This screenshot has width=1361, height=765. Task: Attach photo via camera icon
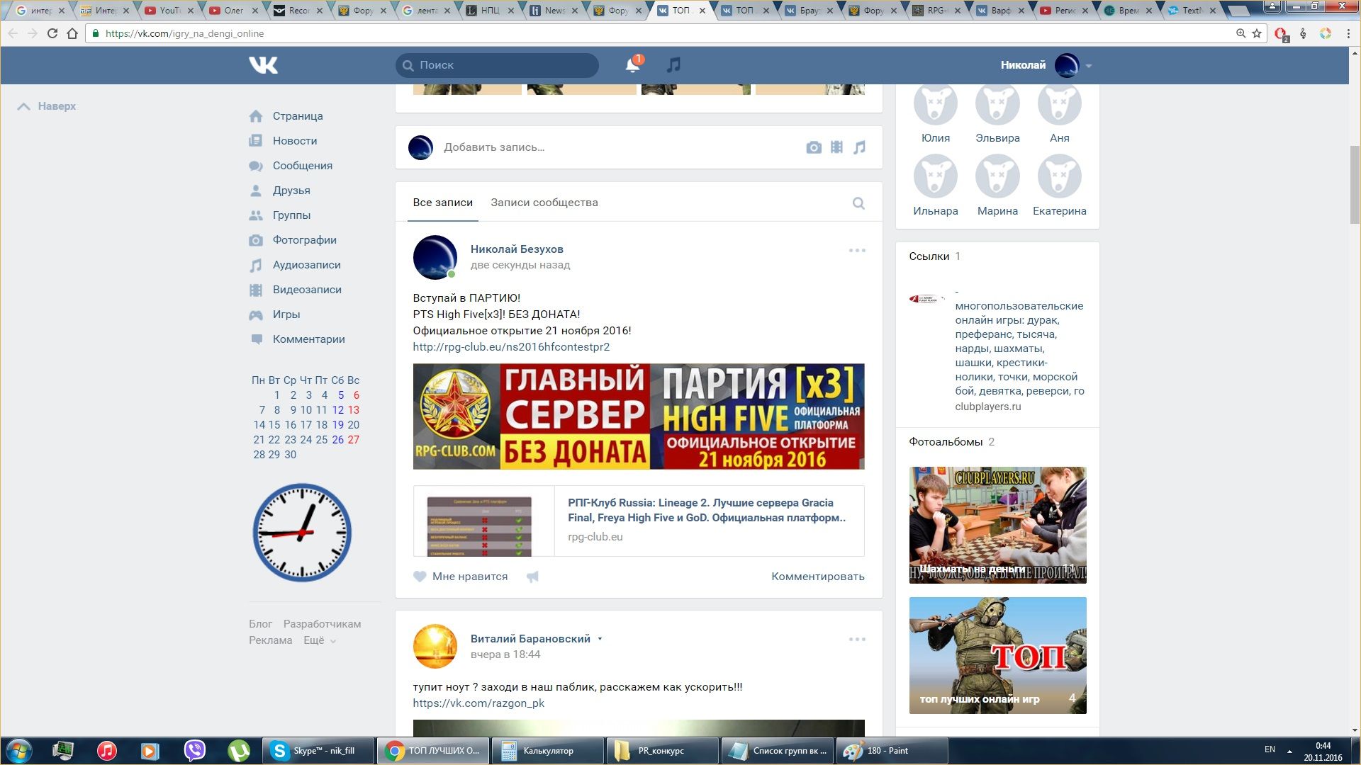click(814, 147)
